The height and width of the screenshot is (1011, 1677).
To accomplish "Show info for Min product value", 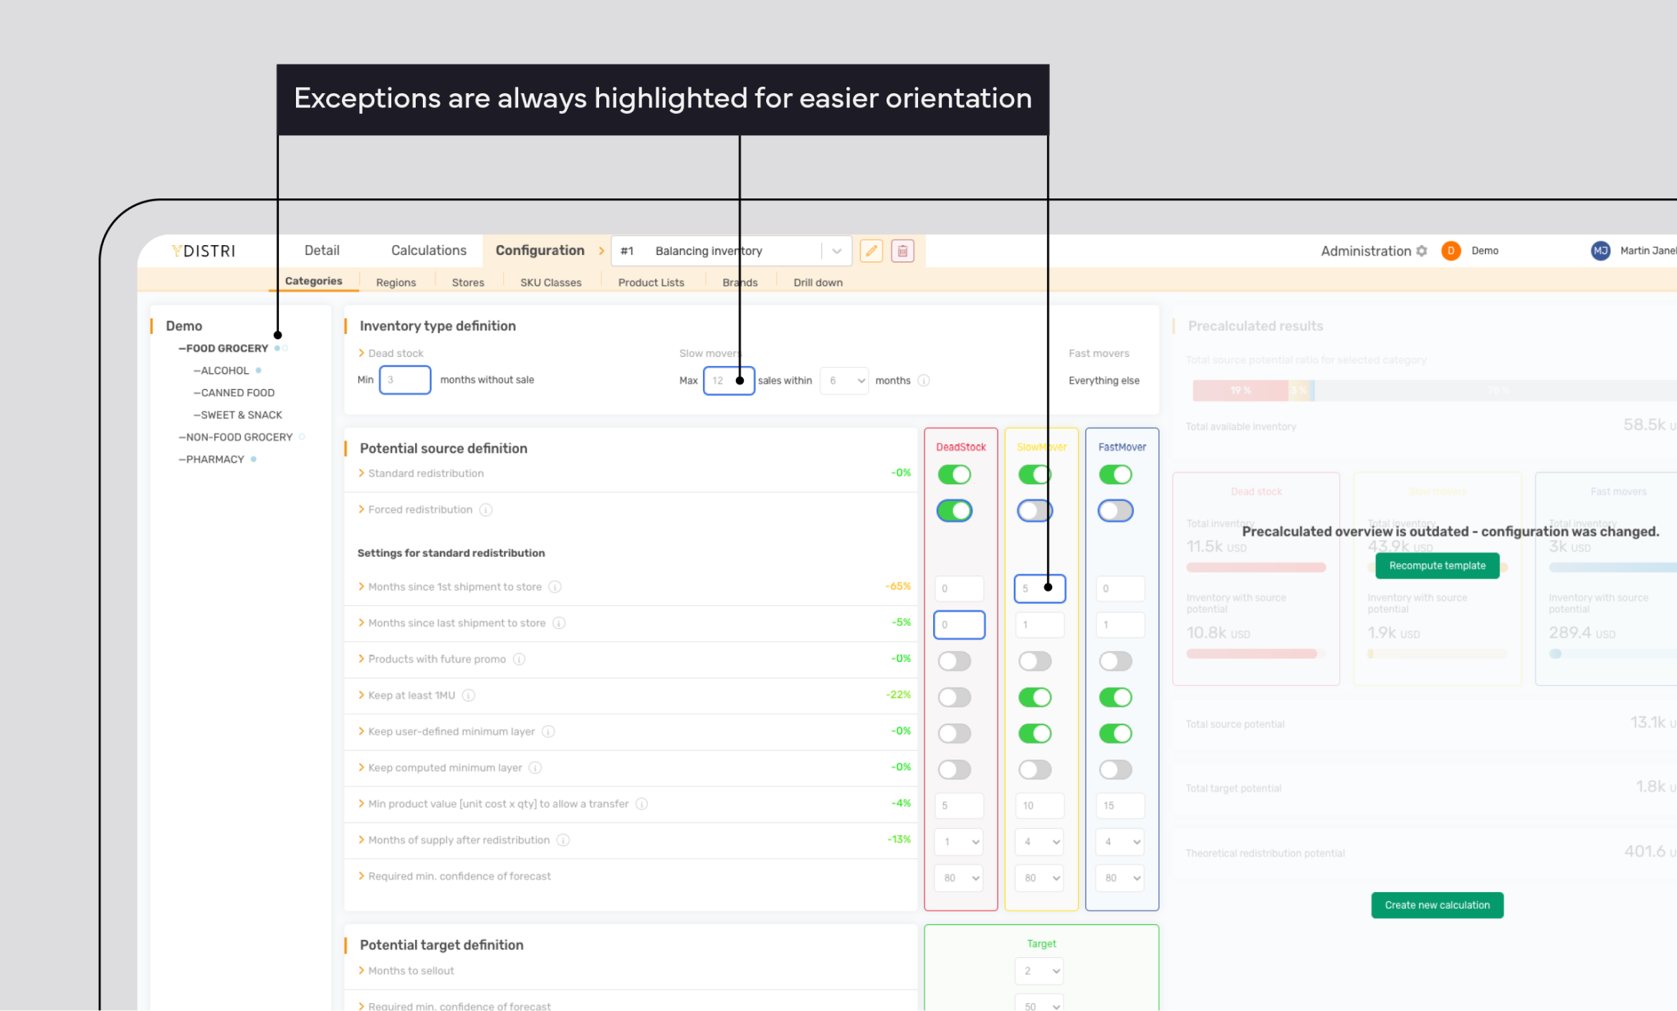I will pos(642,804).
